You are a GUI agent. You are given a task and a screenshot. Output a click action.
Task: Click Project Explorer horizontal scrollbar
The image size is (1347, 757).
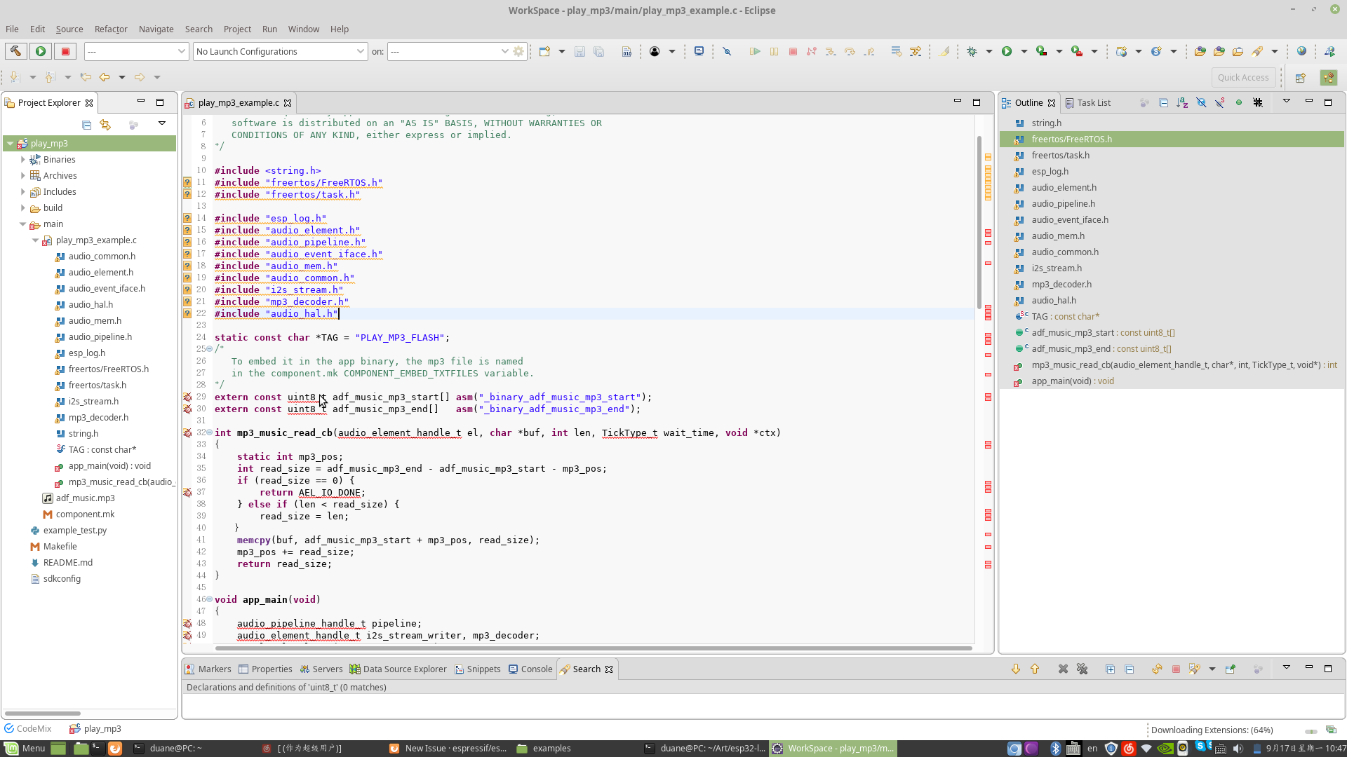point(43,714)
